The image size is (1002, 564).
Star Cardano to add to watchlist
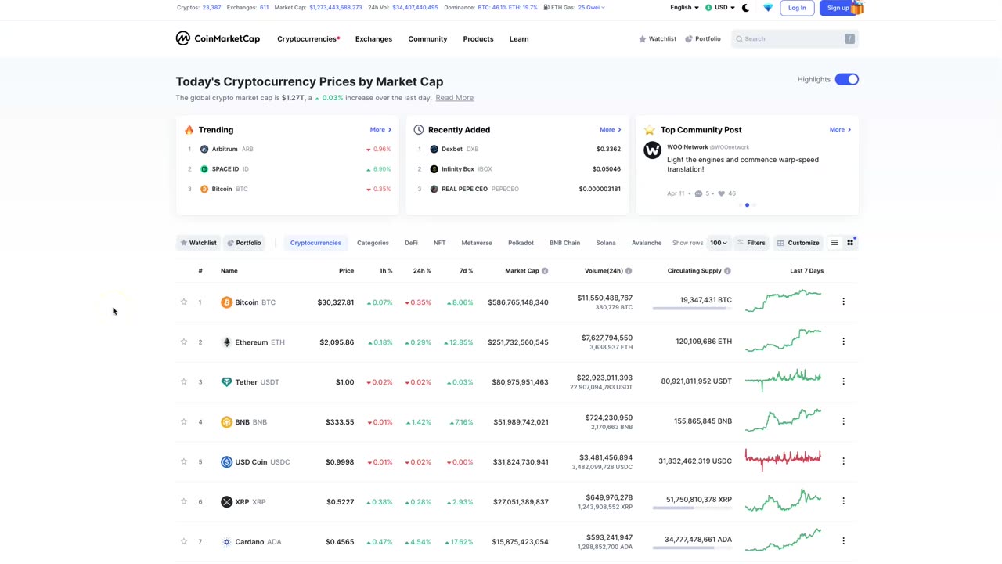click(184, 541)
